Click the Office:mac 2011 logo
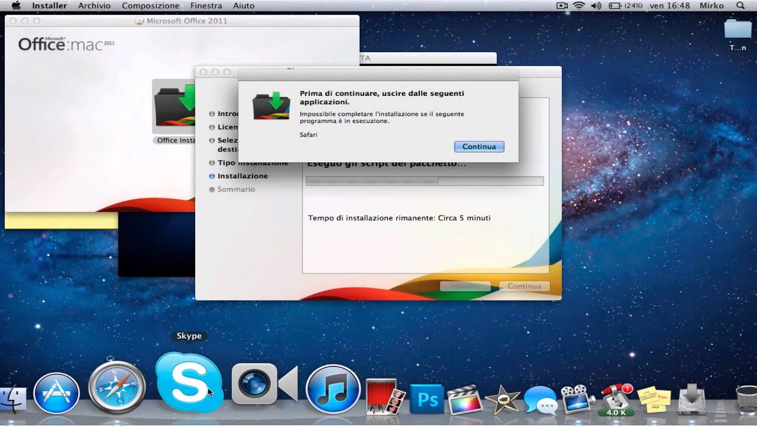This screenshot has width=757, height=426. (x=66, y=44)
